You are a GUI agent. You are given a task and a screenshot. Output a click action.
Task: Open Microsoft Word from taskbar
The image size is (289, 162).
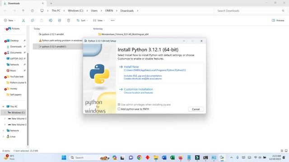pos(164,157)
